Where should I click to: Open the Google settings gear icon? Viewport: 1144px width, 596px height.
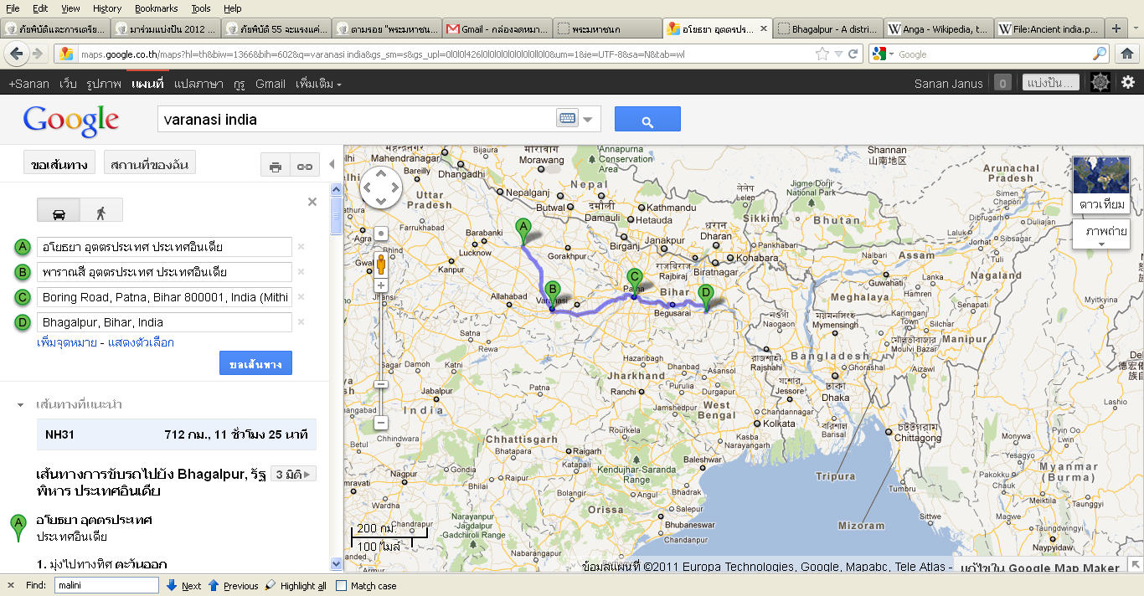point(1128,83)
